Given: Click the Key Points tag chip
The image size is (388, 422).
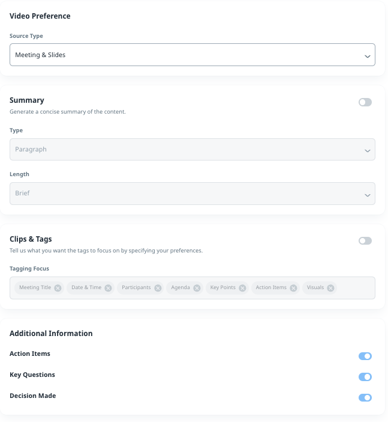Looking at the screenshot, I should point(222,288).
